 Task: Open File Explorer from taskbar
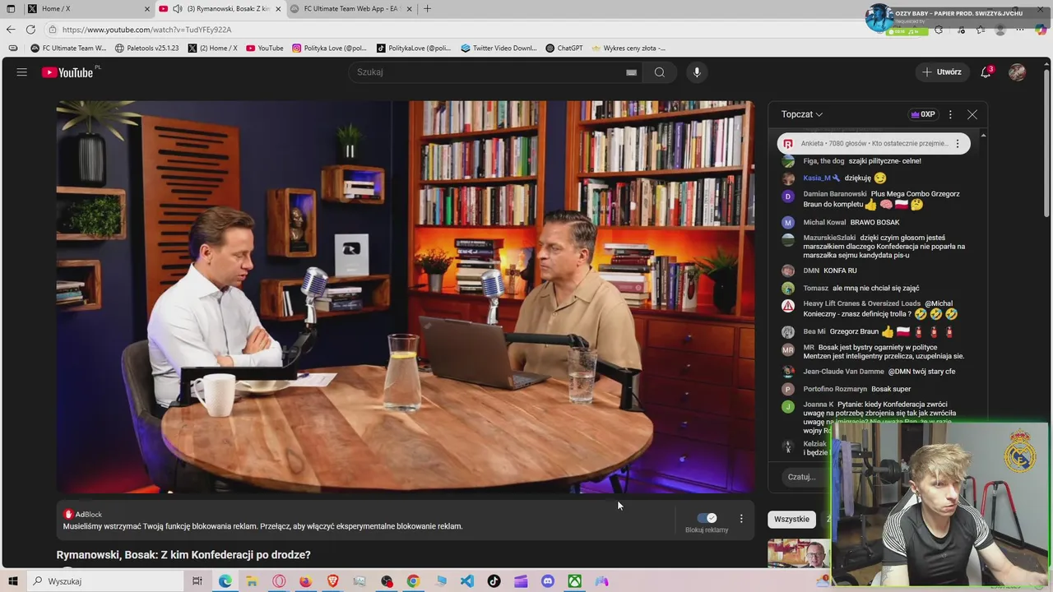252,581
